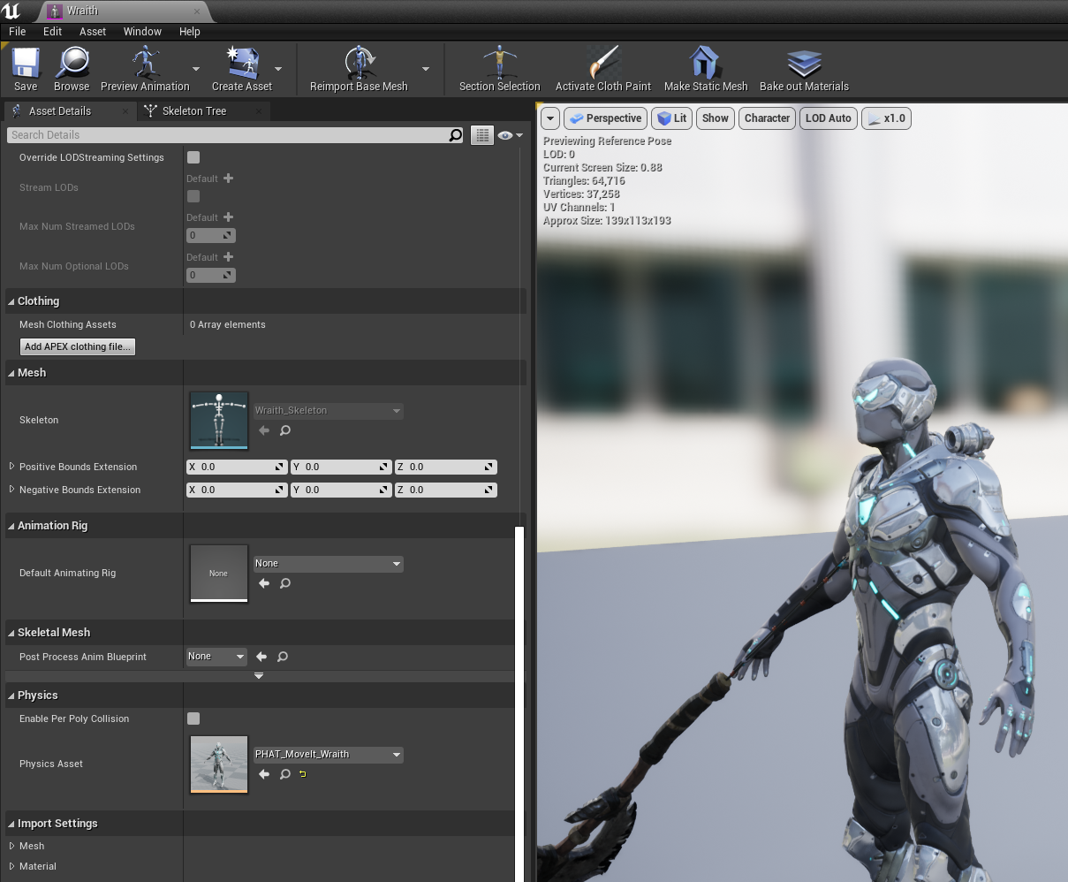
Task: Open Browse to locate asset
Action: (x=72, y=63)
